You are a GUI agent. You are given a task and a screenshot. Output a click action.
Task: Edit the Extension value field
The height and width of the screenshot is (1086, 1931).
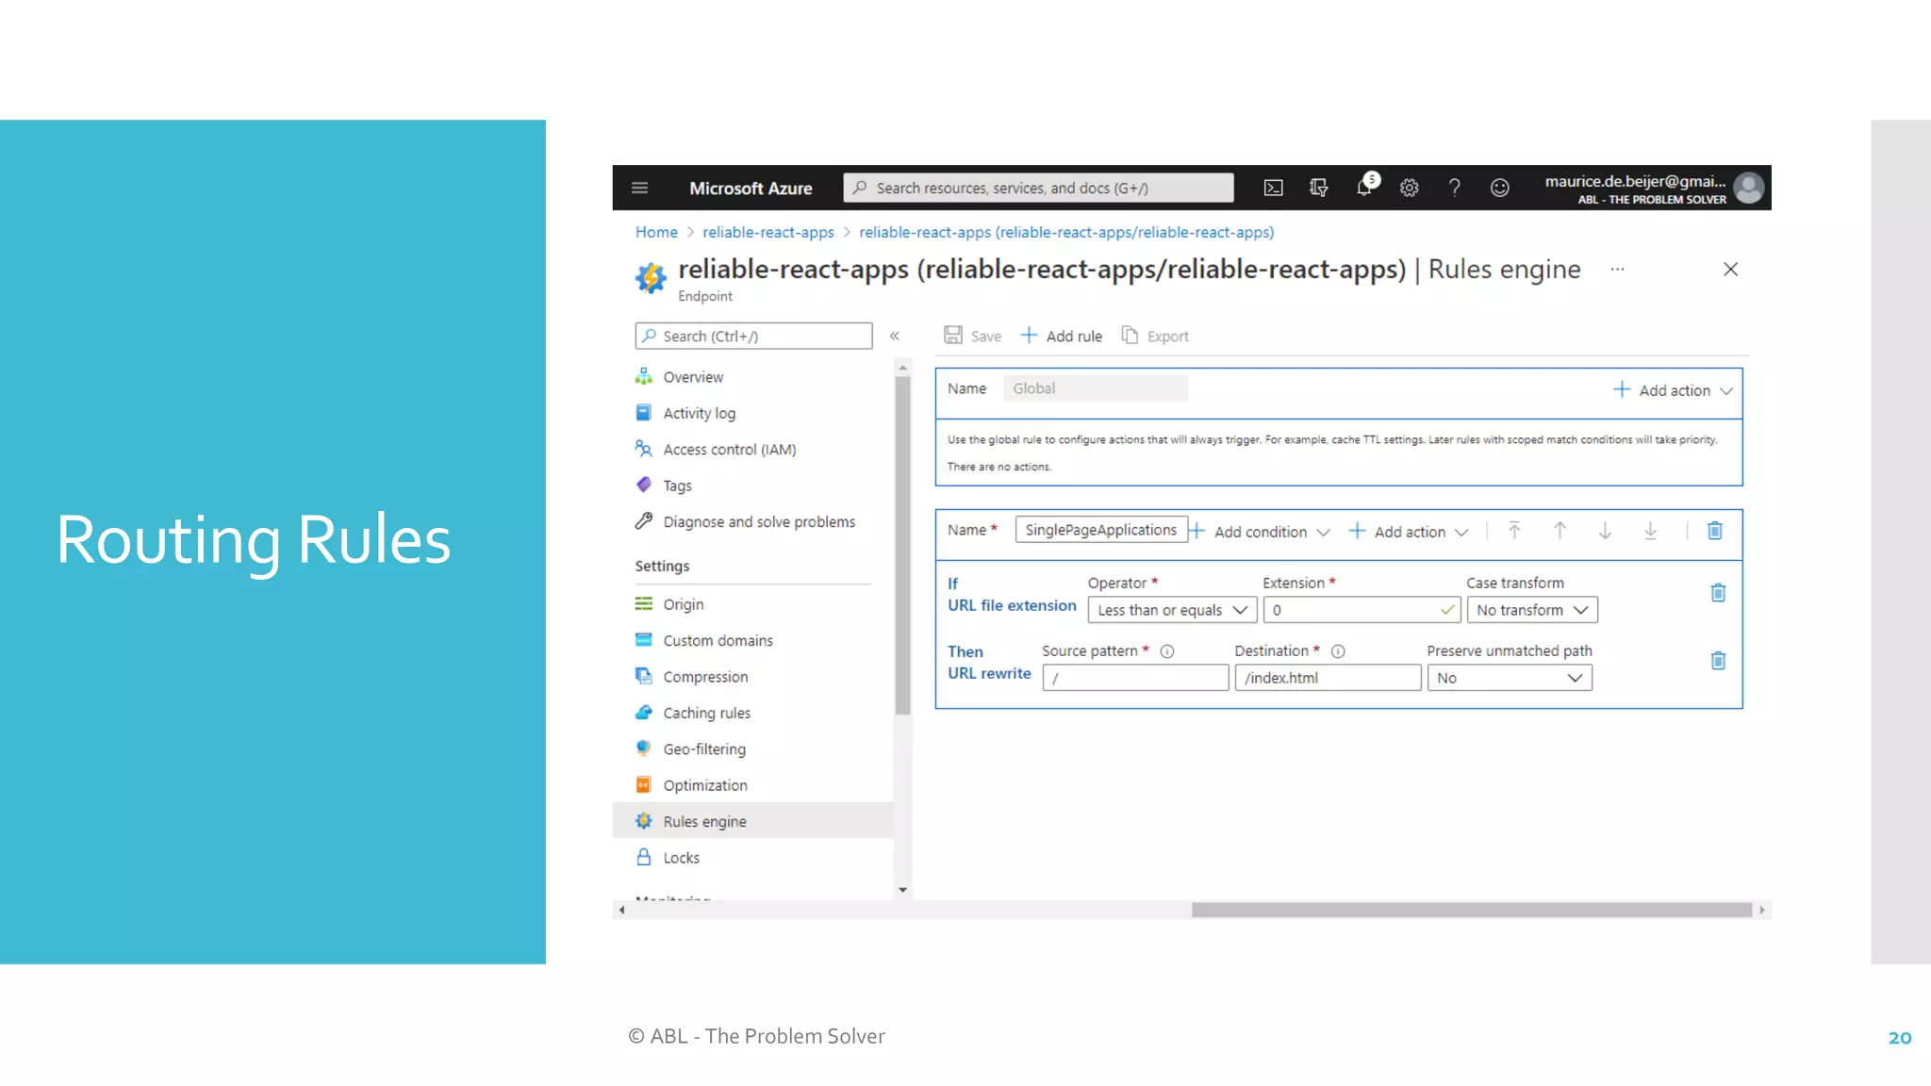coord(1362,610)
